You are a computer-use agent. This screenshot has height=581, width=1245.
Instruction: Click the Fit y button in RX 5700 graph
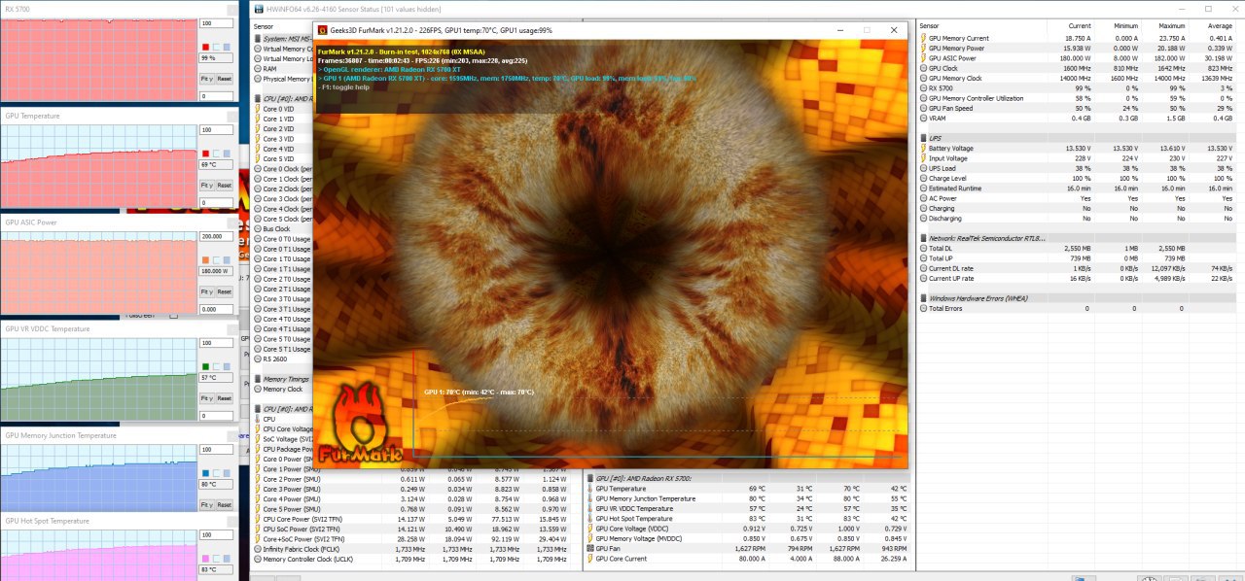pyautogui.click(x=206, y=78)
